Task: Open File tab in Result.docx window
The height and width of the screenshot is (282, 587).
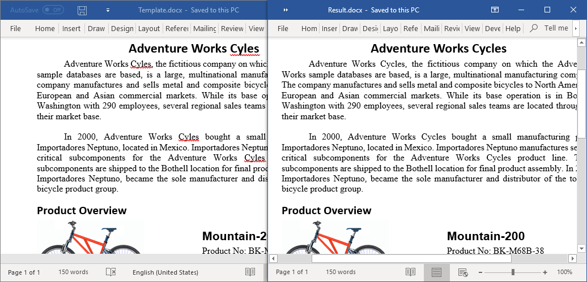Action: point(283,28)
